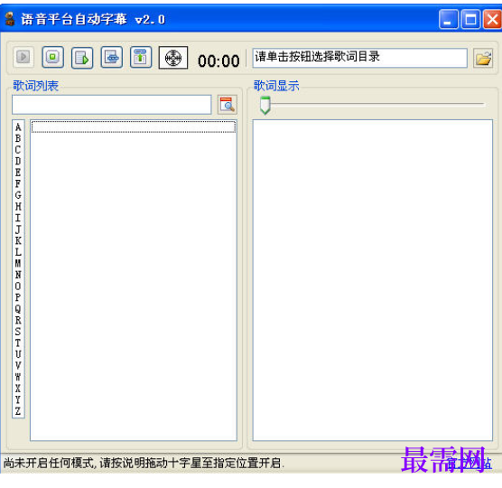The width and height of the screenshot is (502, 488).
Task: Click the 00:00 time display
Action: coord(218,61)
